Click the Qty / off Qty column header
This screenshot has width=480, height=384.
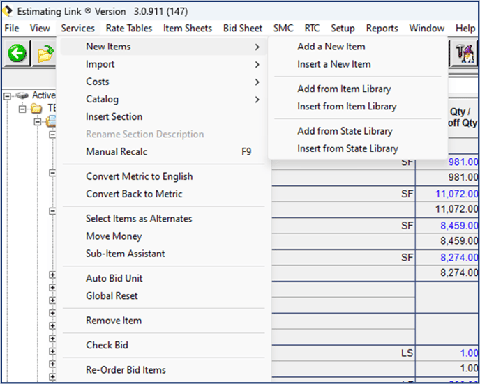pyautogui.click(x=463, y=117)
